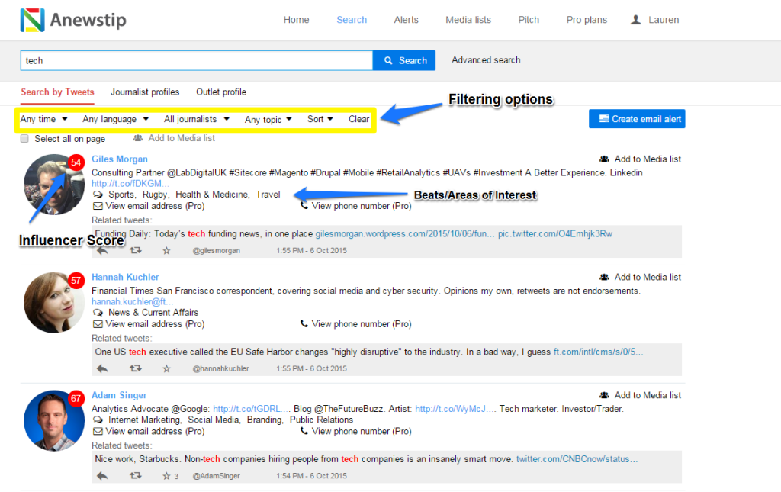Tick the Select all on page checkbox
Viewport: 781px width, 492px height.
click(24, 139)
